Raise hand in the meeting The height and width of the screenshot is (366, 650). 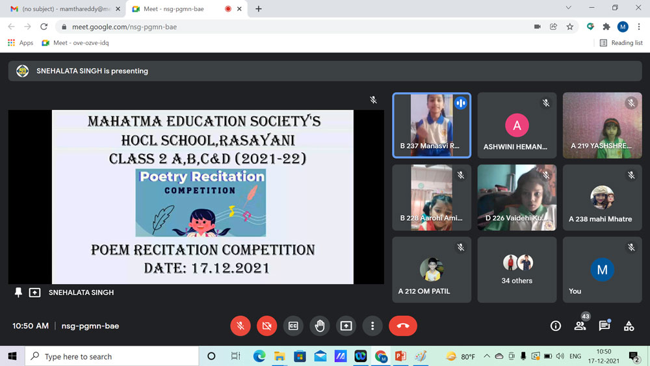[x=320, y=326]
